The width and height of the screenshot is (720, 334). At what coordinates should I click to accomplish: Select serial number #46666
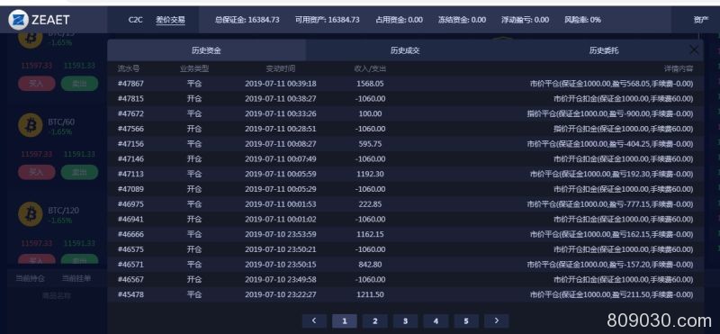(130, 234)
